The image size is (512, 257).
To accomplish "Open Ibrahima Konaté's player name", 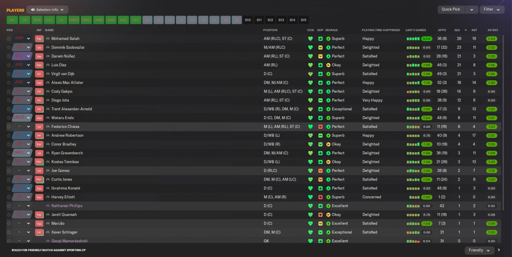I will point(66,188).
